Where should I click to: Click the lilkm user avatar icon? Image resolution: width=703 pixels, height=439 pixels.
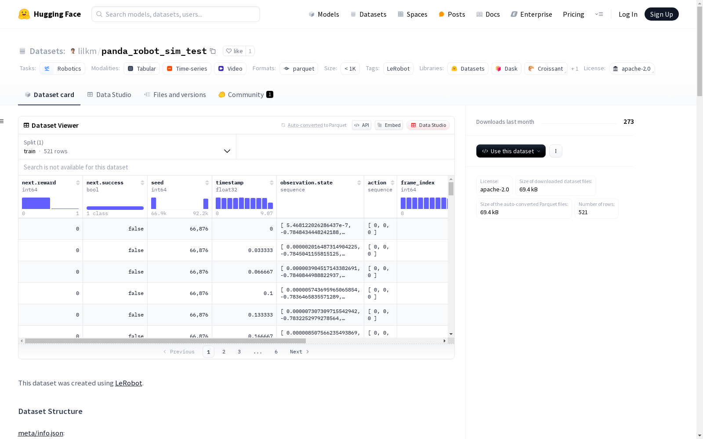(x=73, y=51)
